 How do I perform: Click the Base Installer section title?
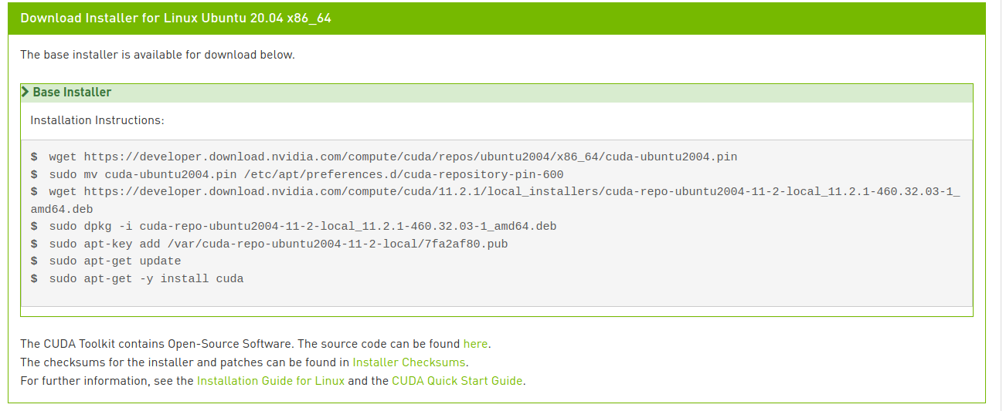click(x=72, y=92)
